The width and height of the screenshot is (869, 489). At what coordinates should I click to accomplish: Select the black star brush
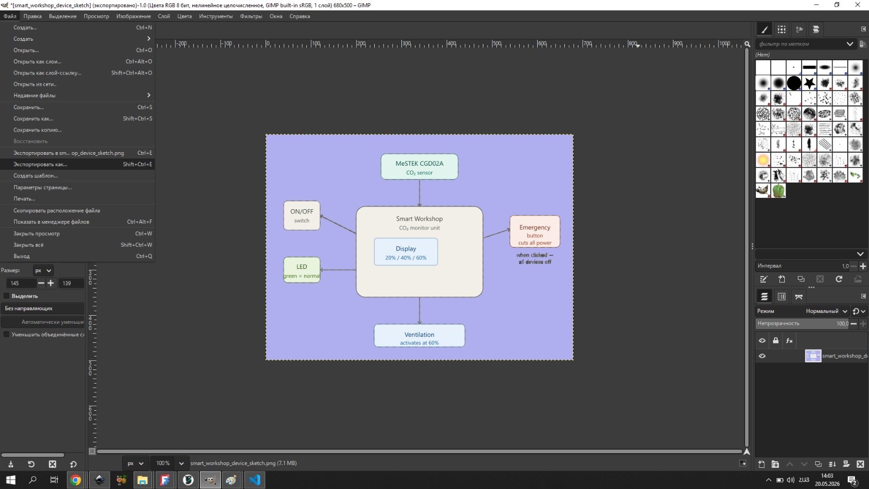[809, 83]
